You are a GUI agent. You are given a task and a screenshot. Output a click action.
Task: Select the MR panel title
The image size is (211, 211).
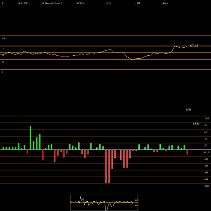point(188,110)
